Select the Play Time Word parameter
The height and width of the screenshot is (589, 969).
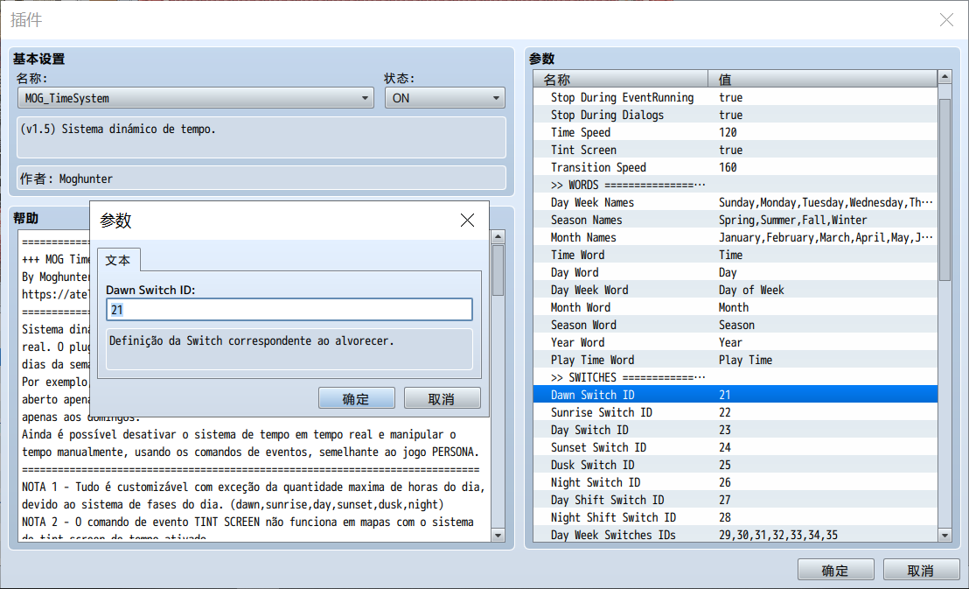pos(735,360)
